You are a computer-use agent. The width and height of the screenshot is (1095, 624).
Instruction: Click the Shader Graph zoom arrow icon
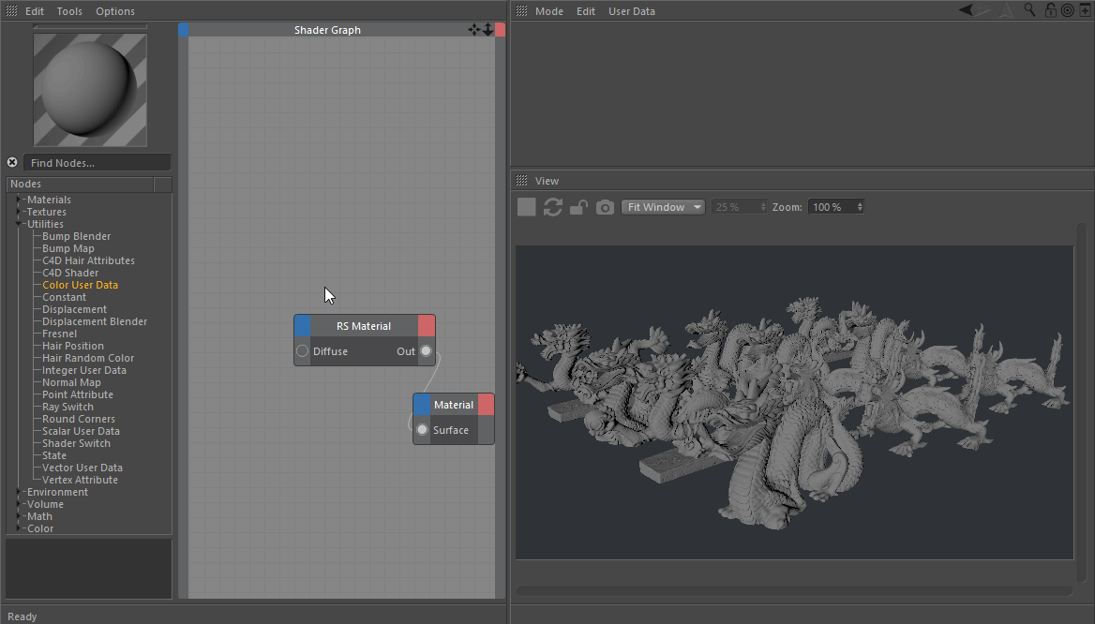[487, 29]
